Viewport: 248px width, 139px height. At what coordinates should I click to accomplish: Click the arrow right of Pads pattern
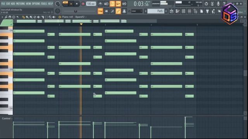166,11
